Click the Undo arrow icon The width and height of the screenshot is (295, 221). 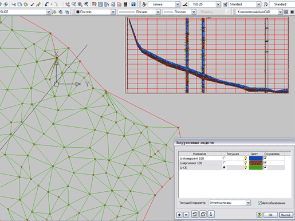click(47, 4)
